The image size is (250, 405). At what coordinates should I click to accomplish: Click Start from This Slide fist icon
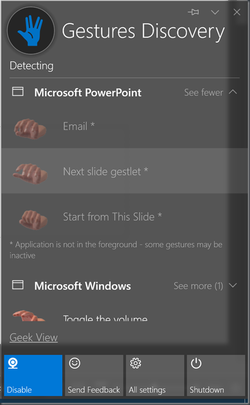tap(33, 219)
